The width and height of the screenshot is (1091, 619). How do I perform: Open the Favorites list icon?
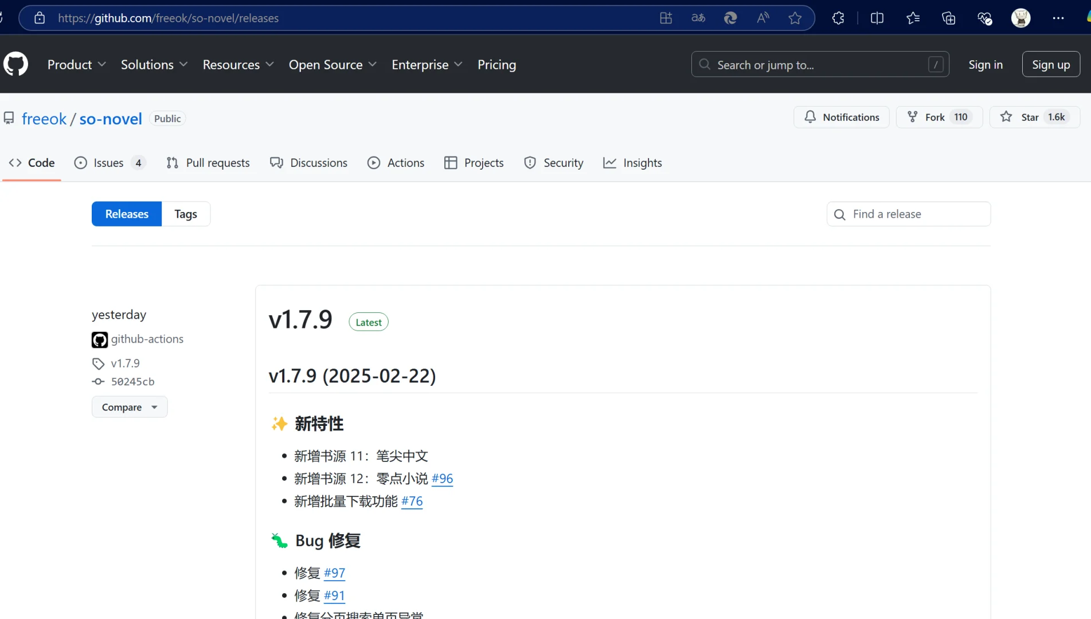click(x=913, y=18)
